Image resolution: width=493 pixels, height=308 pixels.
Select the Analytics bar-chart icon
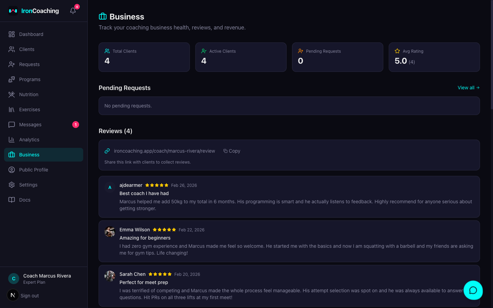(x=12, y=140)
